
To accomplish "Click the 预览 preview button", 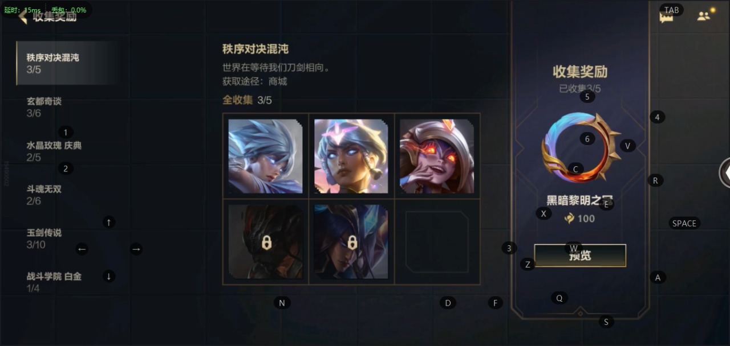I will tap(580, 256).
